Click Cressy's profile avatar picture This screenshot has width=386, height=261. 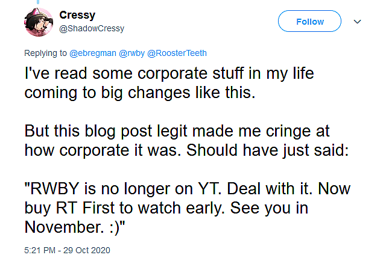[39, 22]
